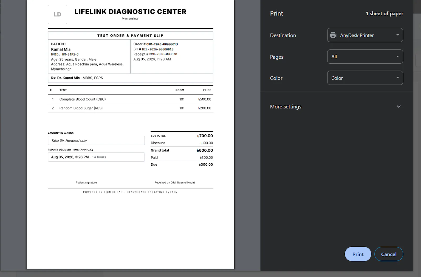The width and height of the screenshot is (421, 277).
Task: Click the Mymensingh subtitle under the heading
Action: tap(131, 19)
